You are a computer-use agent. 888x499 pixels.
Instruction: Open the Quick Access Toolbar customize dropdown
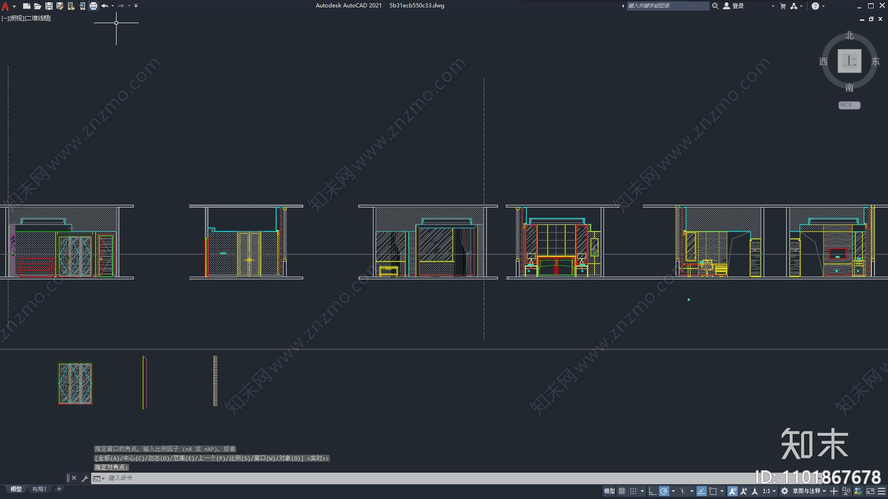coord(136,6)
